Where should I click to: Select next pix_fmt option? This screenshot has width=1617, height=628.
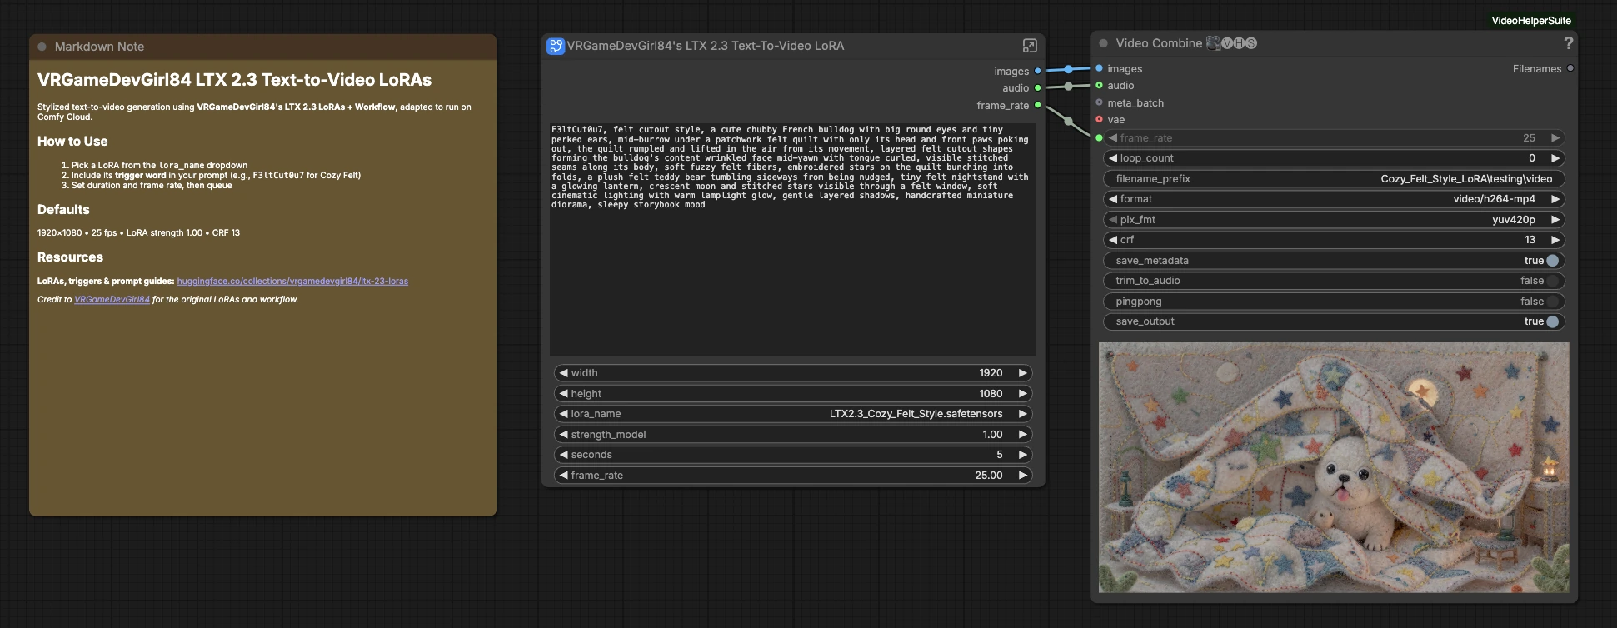pyautogui.click(x=1555, y=220)
